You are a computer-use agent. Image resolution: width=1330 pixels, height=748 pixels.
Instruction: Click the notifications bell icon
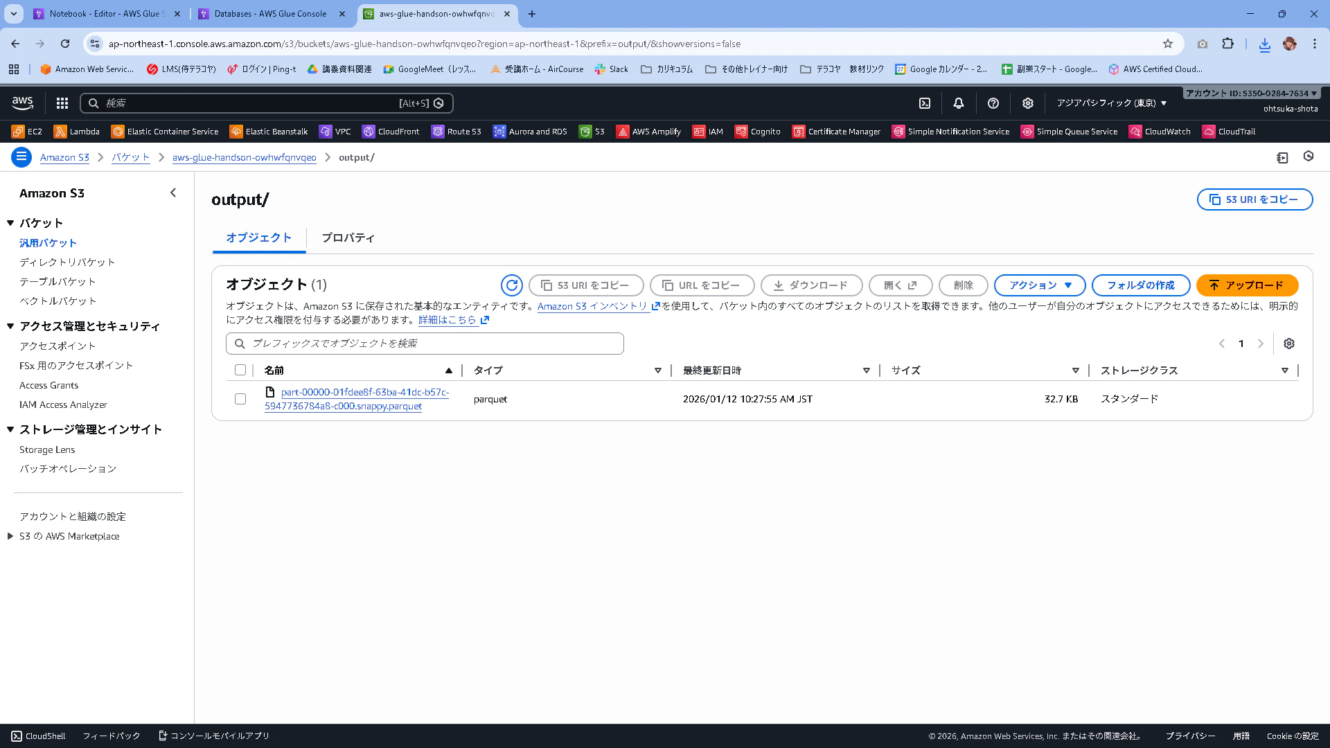pyautogui.click(x=959, y=103)
